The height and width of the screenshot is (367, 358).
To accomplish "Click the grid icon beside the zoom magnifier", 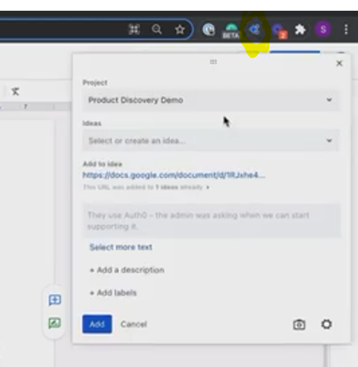I will [134, 30].
